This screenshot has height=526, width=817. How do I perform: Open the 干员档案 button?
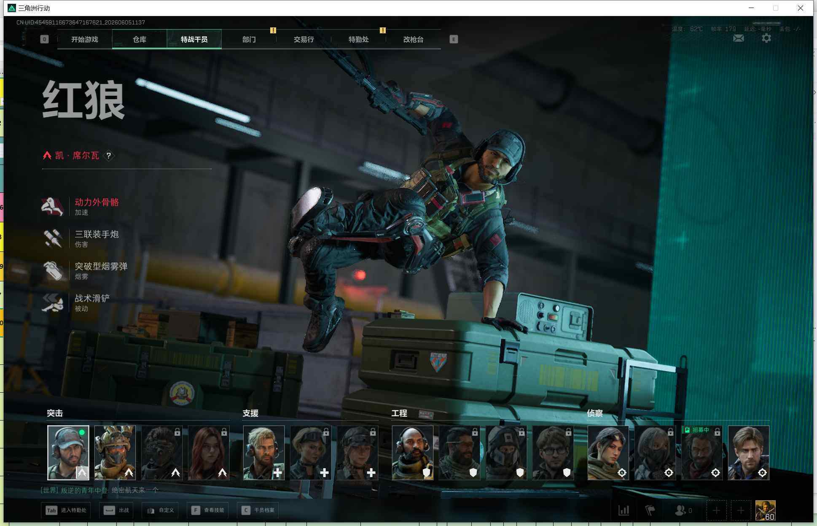pyautogui.click(x=258, y=510)
